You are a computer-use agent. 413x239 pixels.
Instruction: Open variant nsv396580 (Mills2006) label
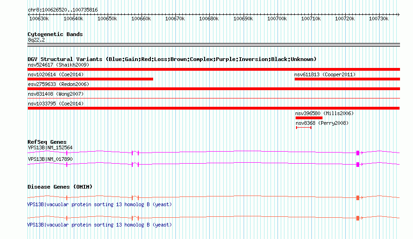point(324,113)
